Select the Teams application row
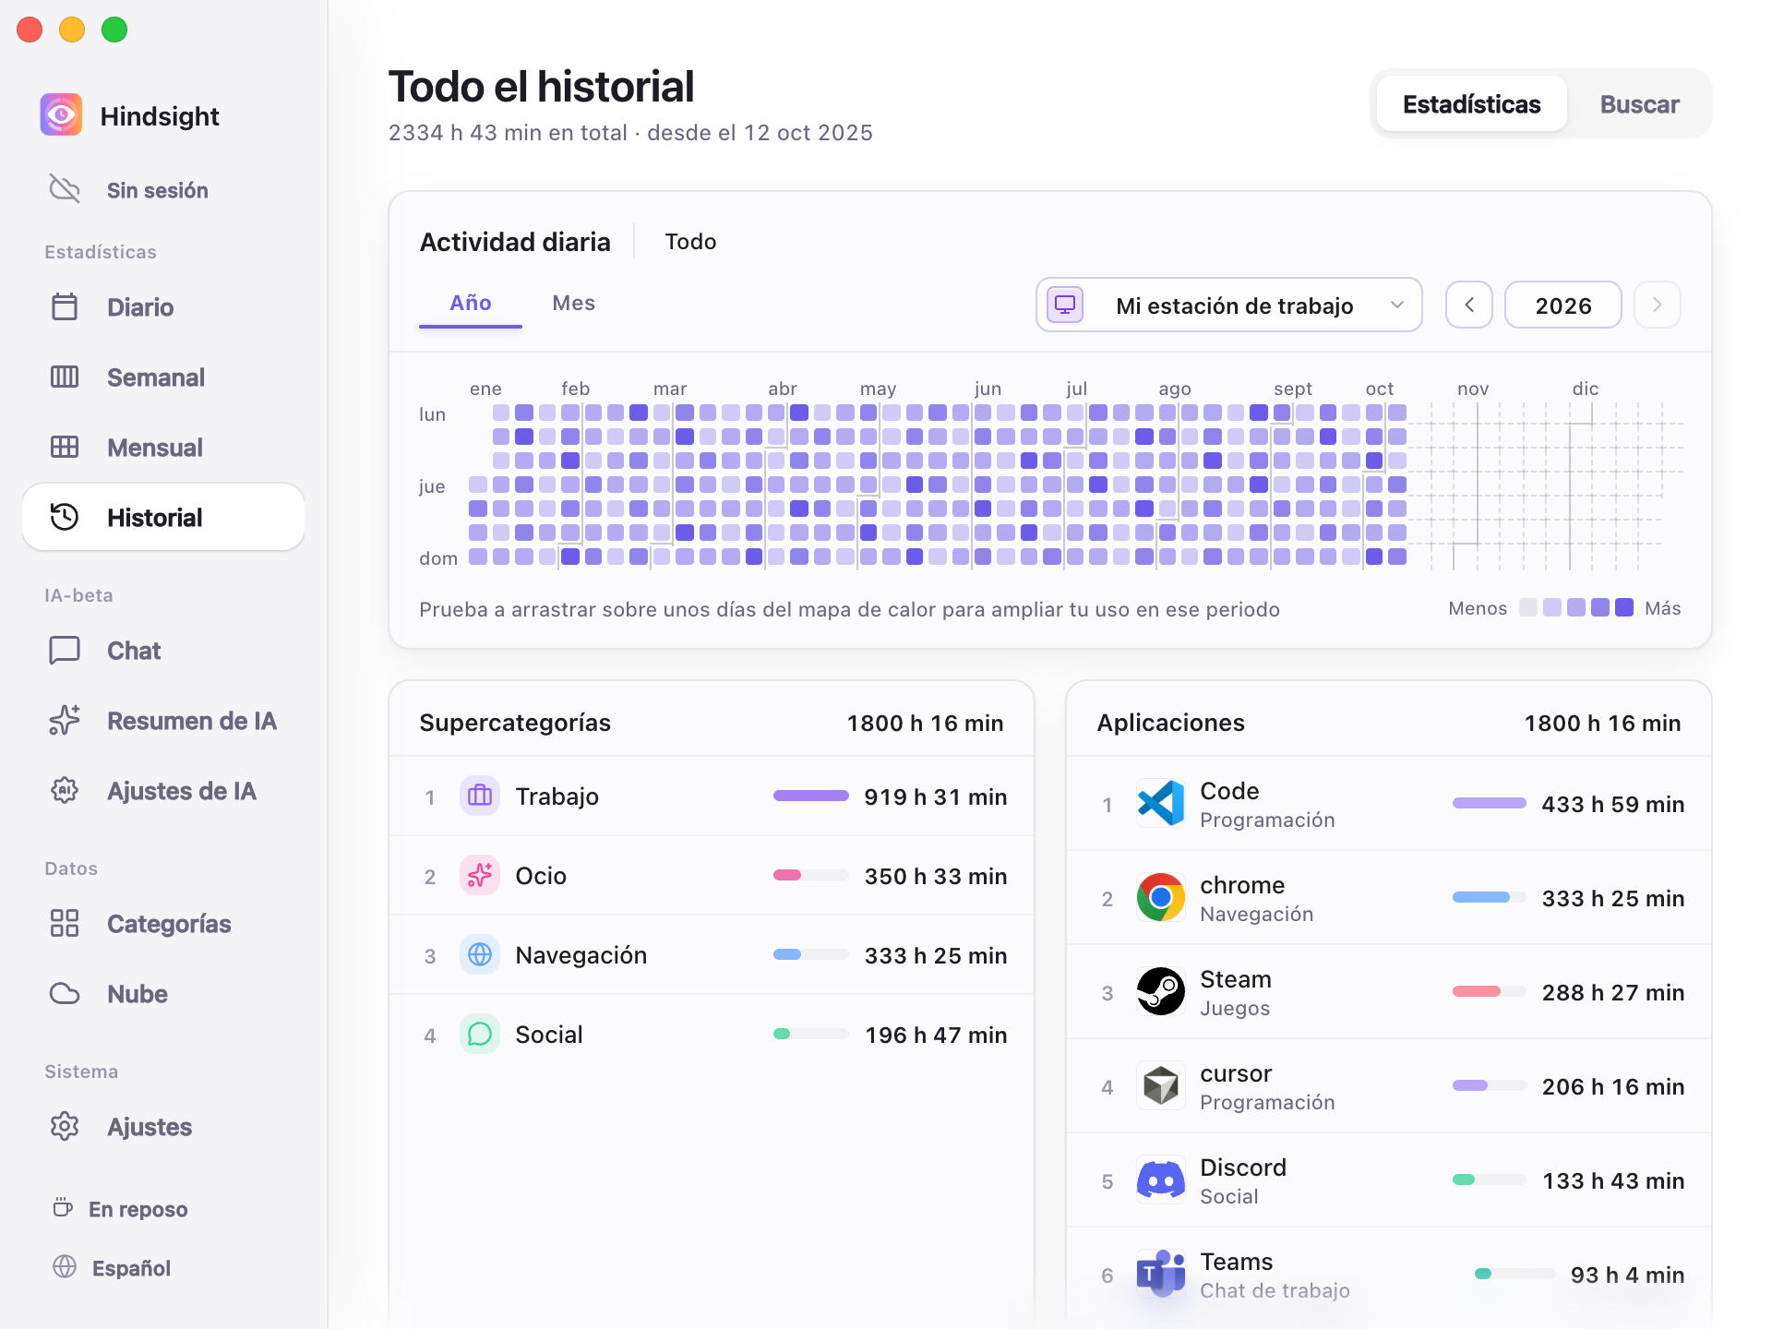Screen dimensions: 1772x1329 1389,1275
